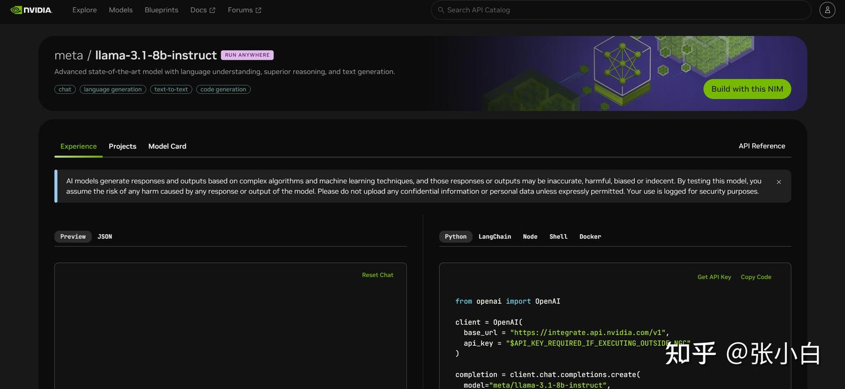Select the Shell code tab
This screenshot has width=845, height=389.
click(558, 237)
